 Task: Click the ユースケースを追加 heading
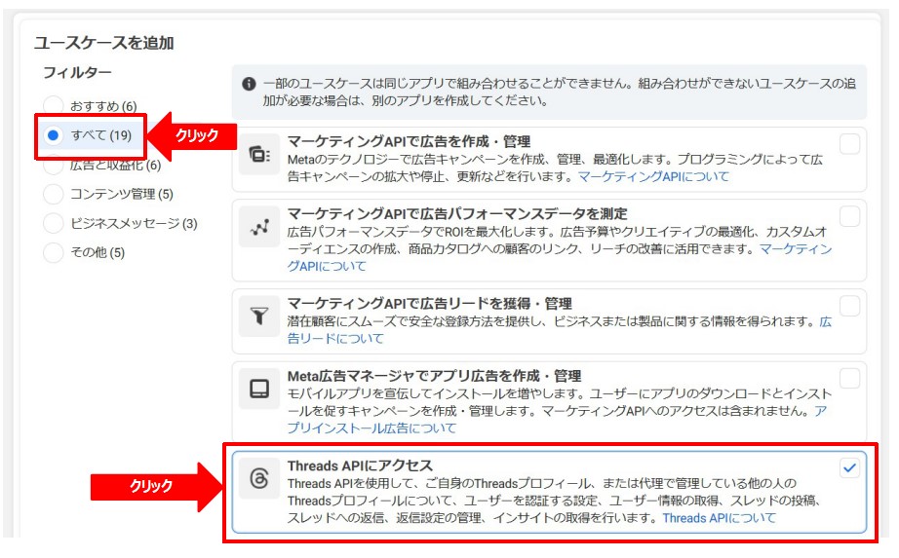pyautogui.click(x=103, y=43)
